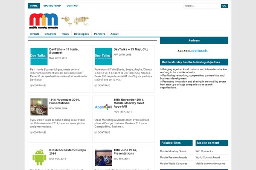
Task: Open photo thumbnail of 19th November Presentations
Action: click(39, 107)
